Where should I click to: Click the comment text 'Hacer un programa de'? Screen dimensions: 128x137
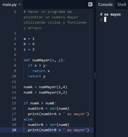pos(50,12)
